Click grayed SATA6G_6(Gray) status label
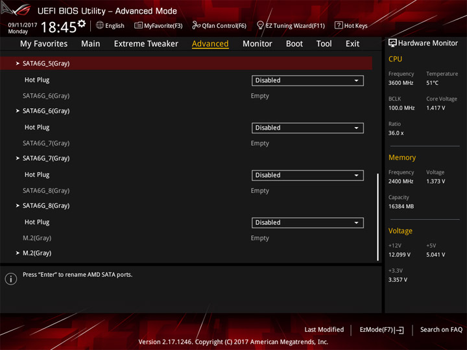Screen dimensions: 467x350 tap(46, 96)
